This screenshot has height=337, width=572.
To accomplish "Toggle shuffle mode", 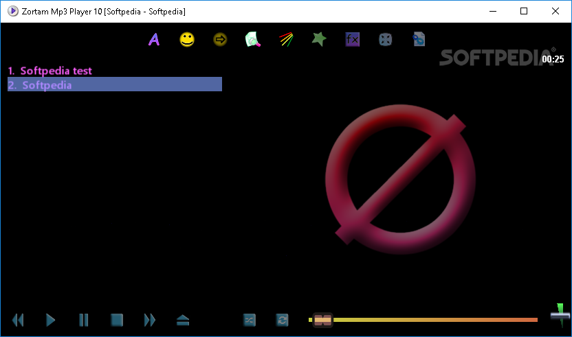I will tap(249, 321).
